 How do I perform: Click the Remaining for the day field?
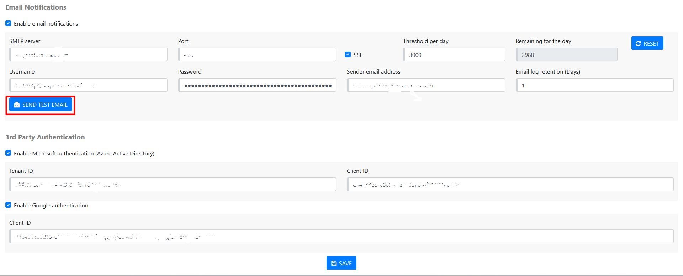coord(566,55)
